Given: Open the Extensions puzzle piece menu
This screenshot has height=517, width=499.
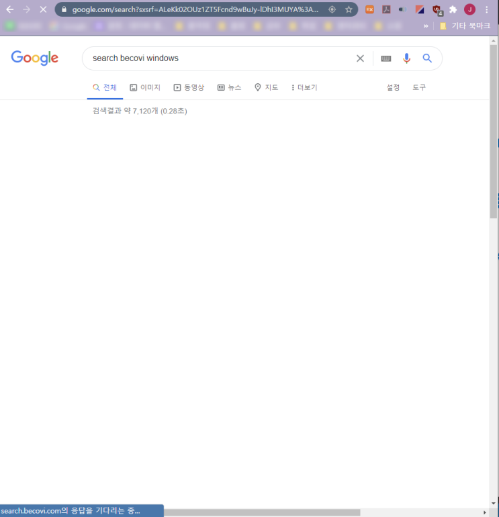Looking at the screenshot, I should click(453, 9).
